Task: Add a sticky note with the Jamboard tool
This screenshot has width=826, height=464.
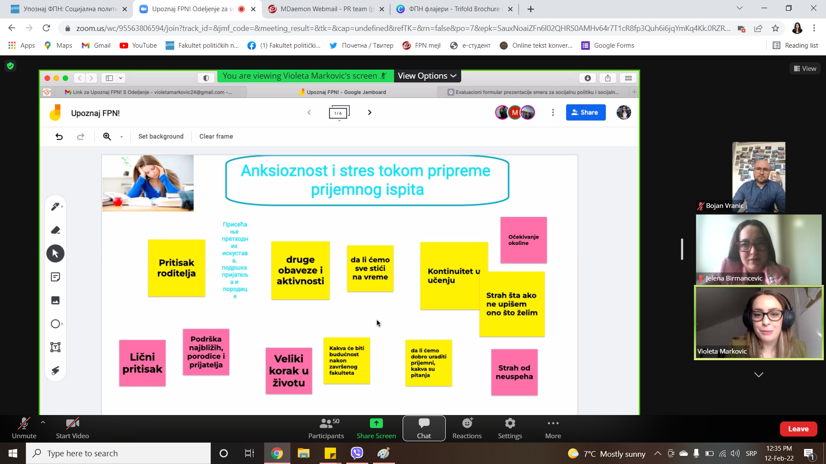Action: tap(55, 277)
